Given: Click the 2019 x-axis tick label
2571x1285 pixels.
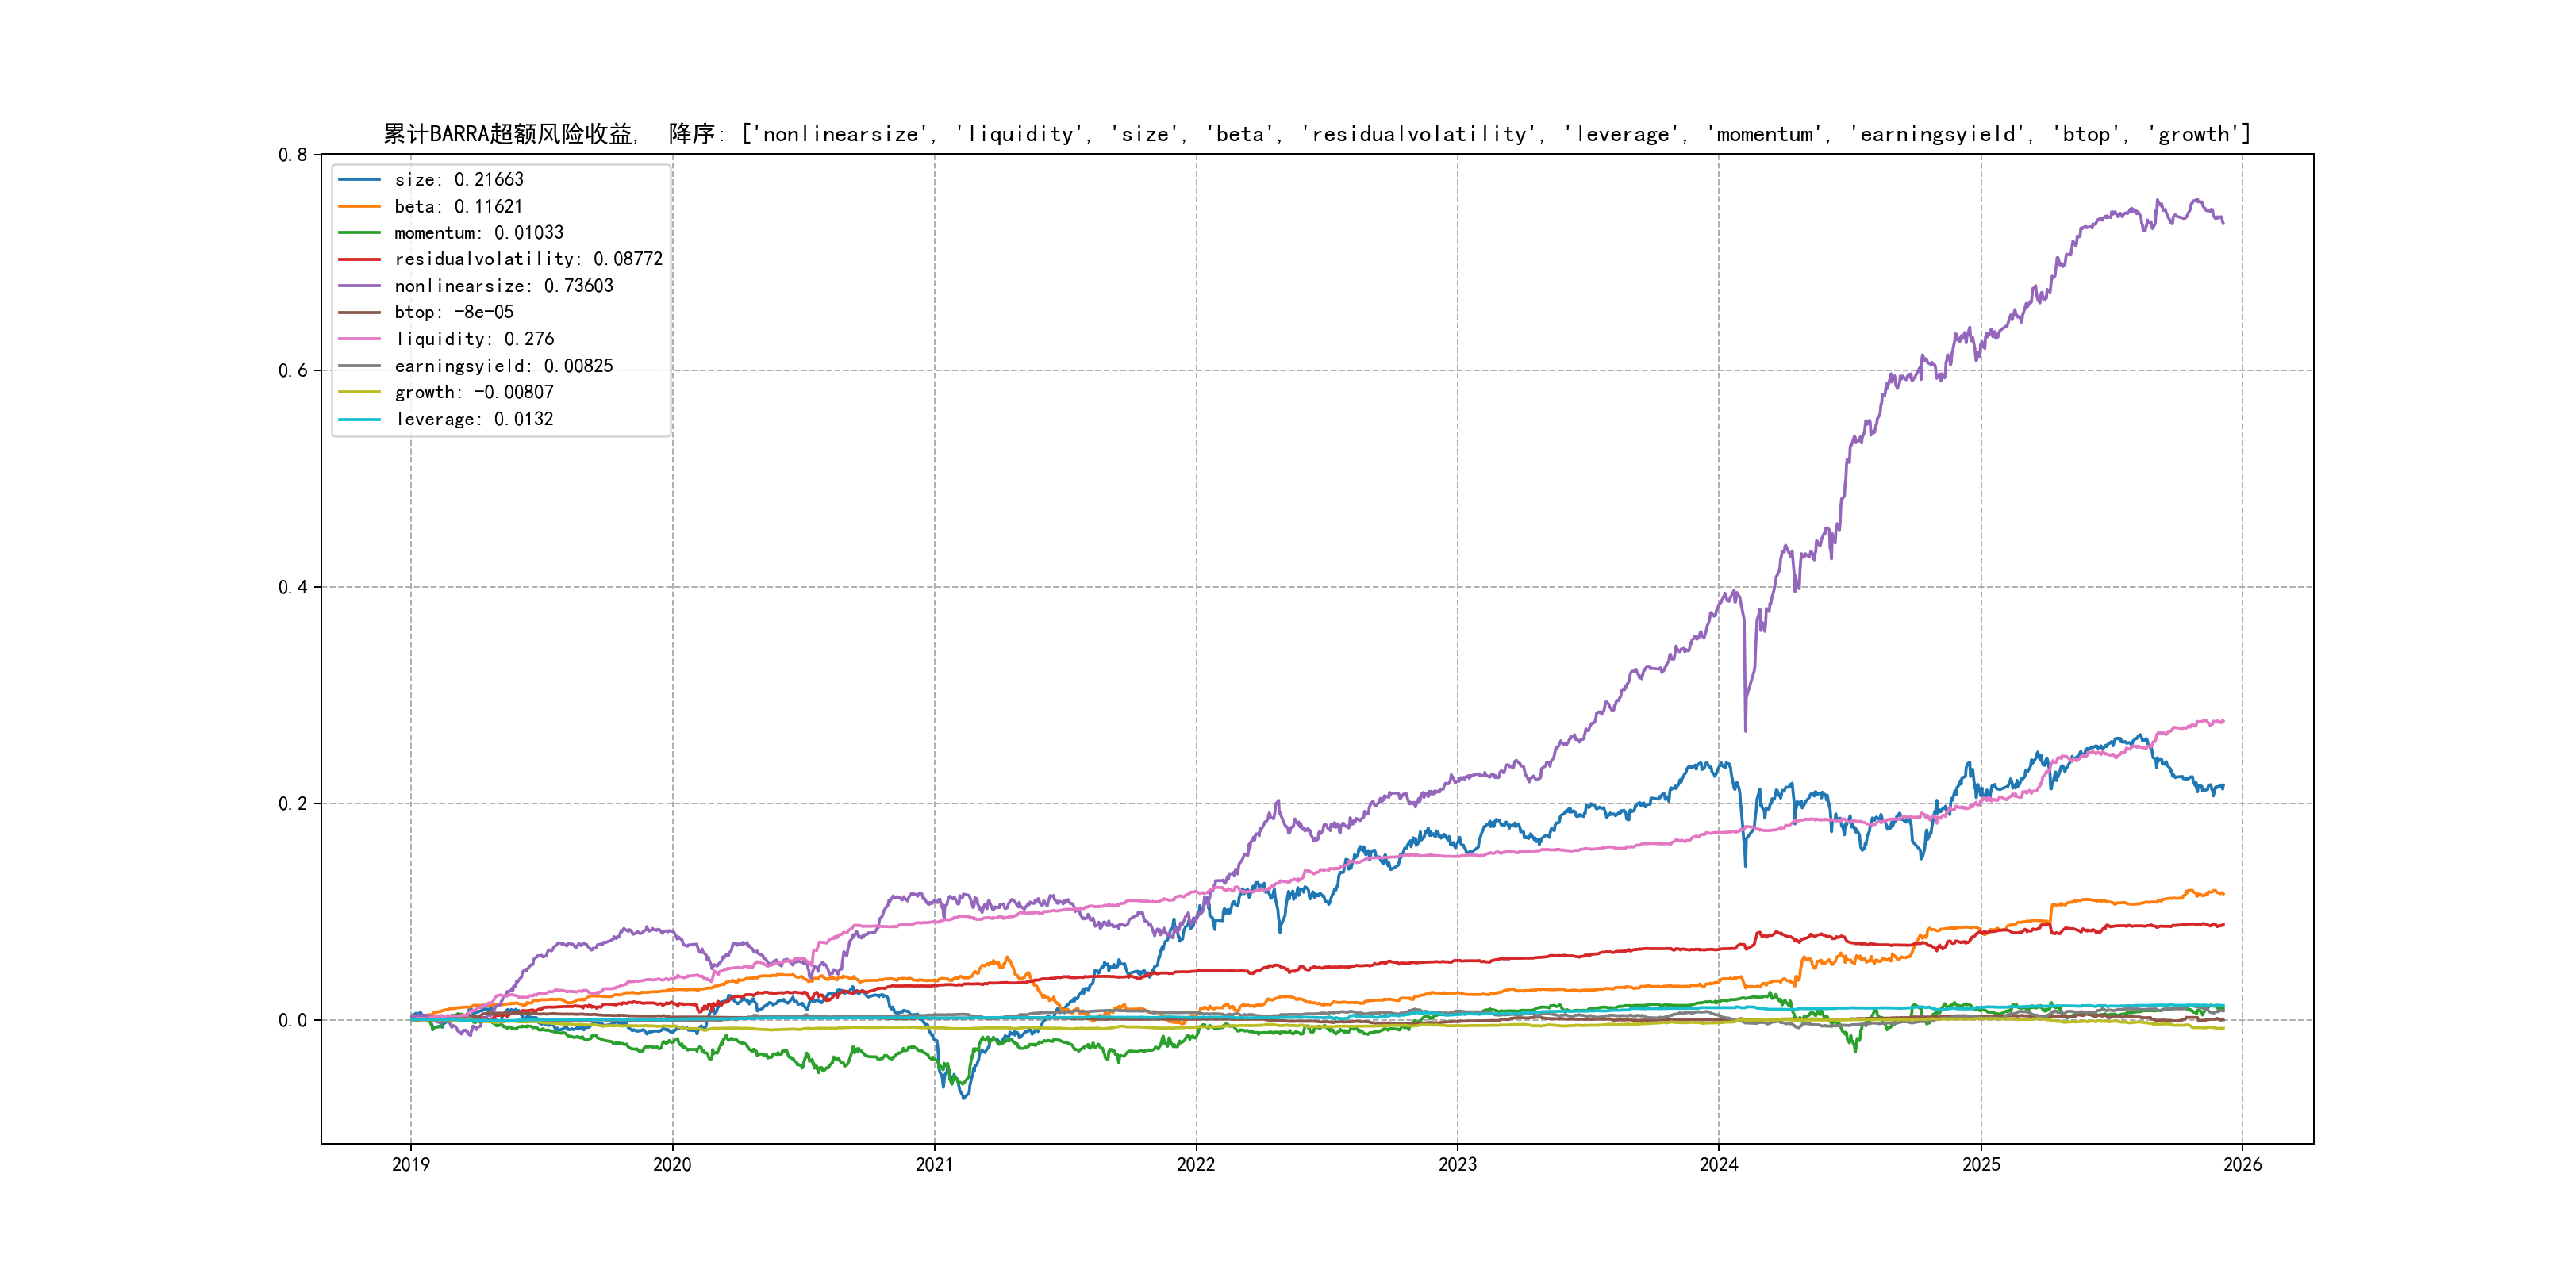Looking at the screenshot, I should (410, 1164).
